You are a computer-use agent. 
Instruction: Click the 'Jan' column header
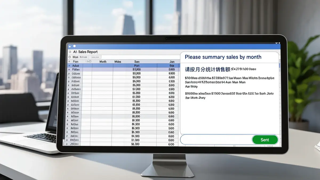click(x=172, y=61)
